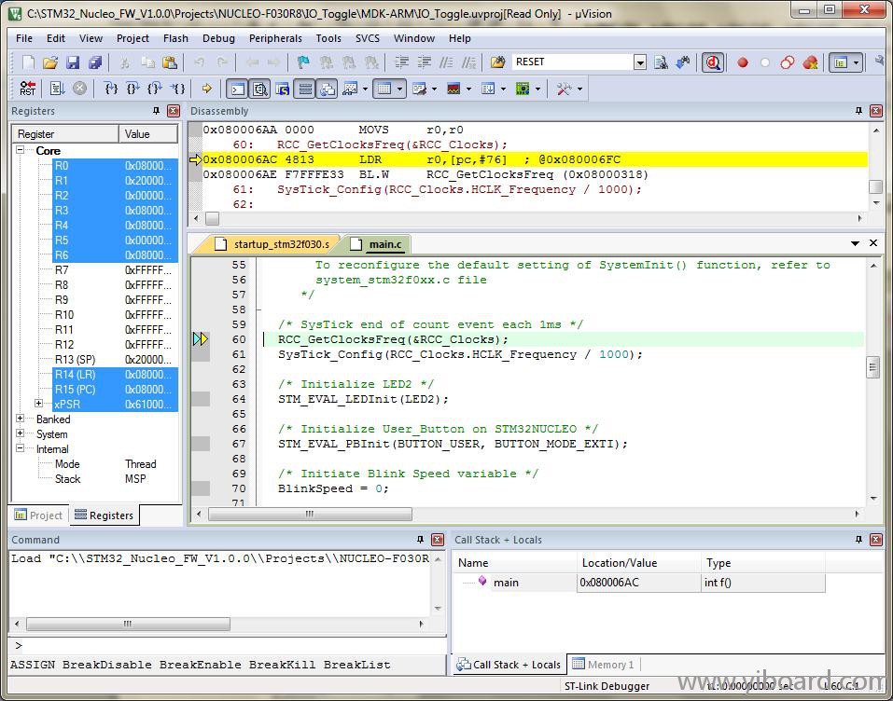Open the RESET find combo box dropdown
The image size is (893, 701).
[640, 62]
